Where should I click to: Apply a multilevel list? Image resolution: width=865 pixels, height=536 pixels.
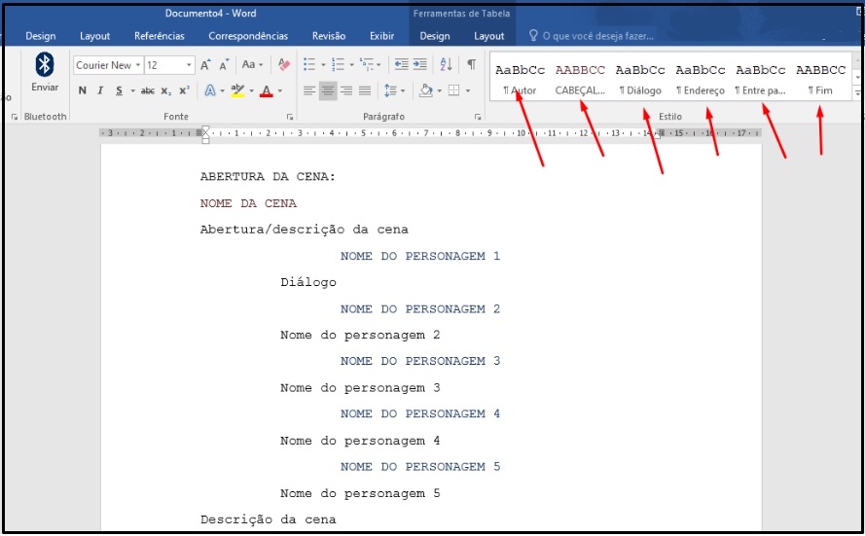click(366, 64)
